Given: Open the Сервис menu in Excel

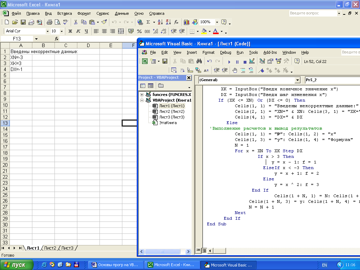Looking at the screenshot, I should (103, 14).
